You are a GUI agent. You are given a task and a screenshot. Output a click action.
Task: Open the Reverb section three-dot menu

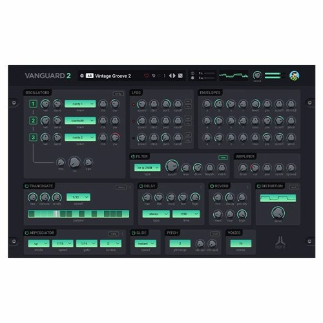point(247,187)
